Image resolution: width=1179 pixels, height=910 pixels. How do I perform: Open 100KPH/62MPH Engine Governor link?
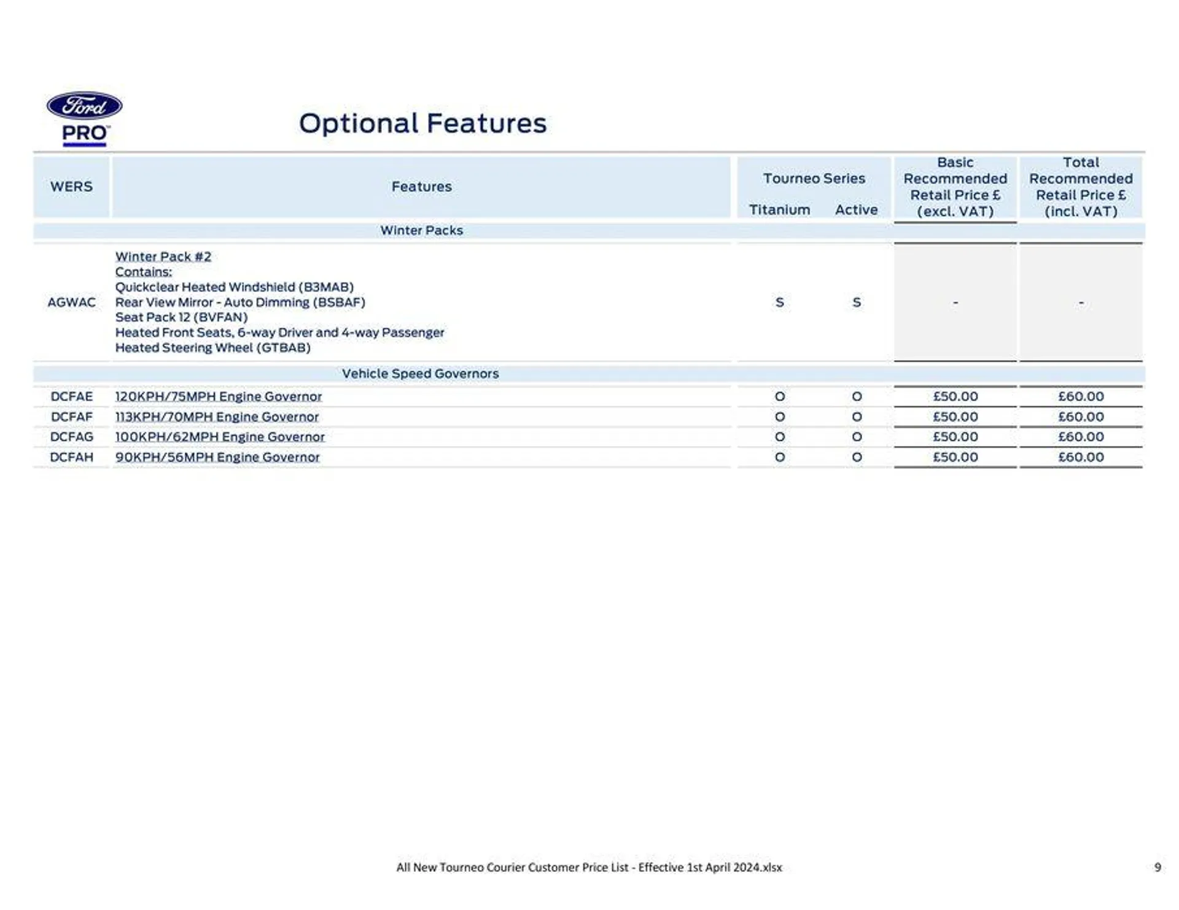[220, 437]
